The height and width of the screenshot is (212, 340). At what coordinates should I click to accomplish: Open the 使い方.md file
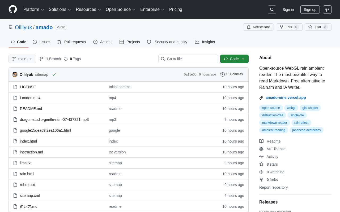tap(29, 206)
